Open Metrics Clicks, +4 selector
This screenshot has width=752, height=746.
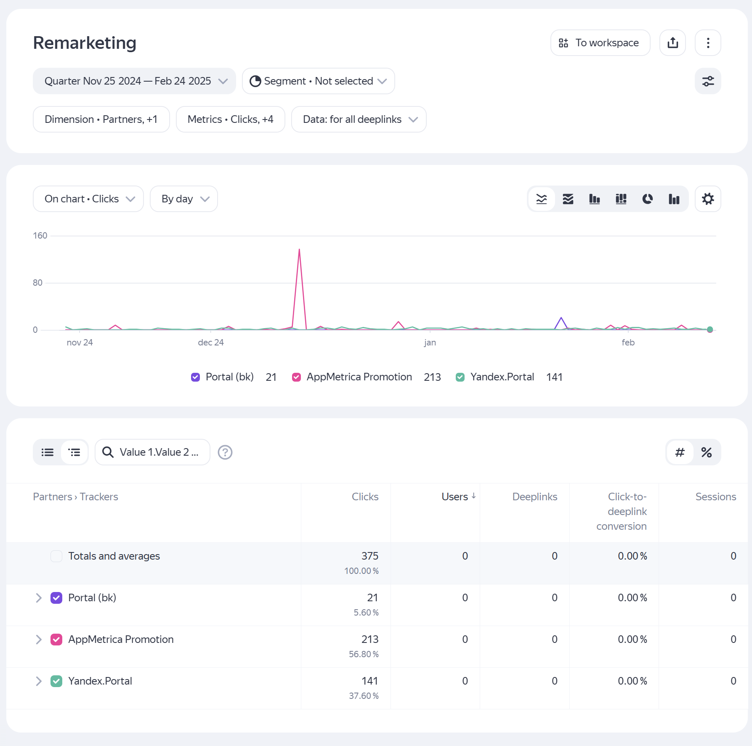coord(230,119)
